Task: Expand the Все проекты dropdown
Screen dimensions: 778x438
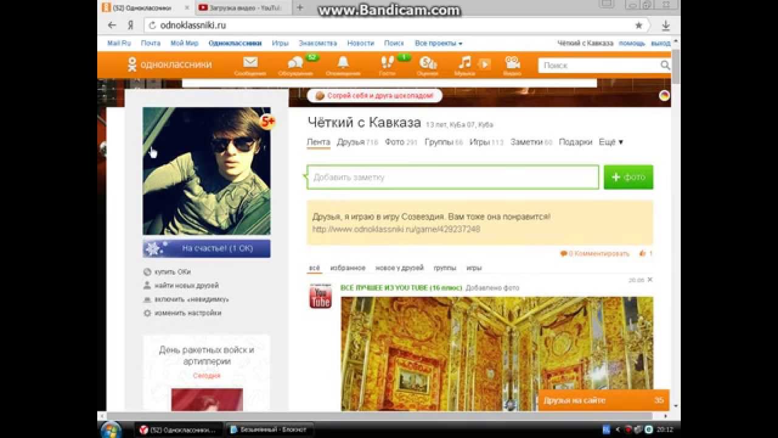Action: pos(438,43)
